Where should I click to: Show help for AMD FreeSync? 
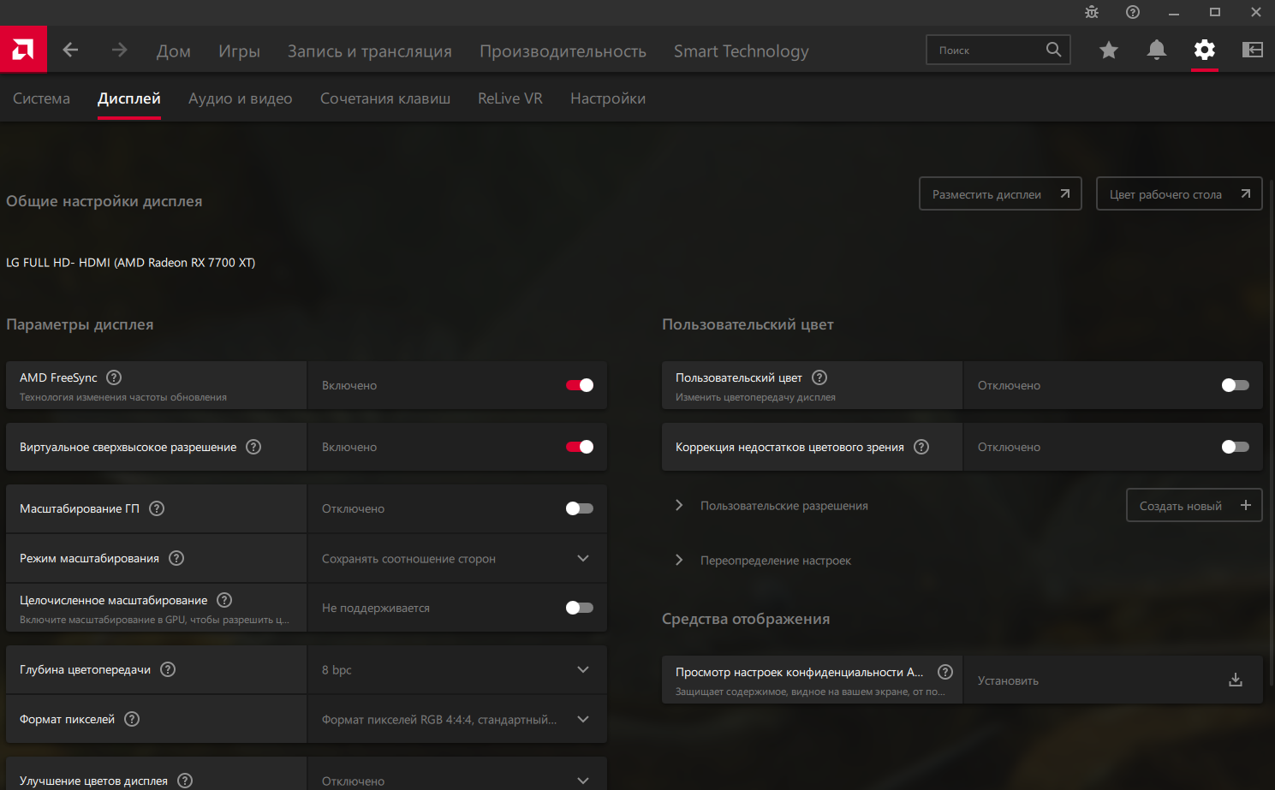point(114,377)
